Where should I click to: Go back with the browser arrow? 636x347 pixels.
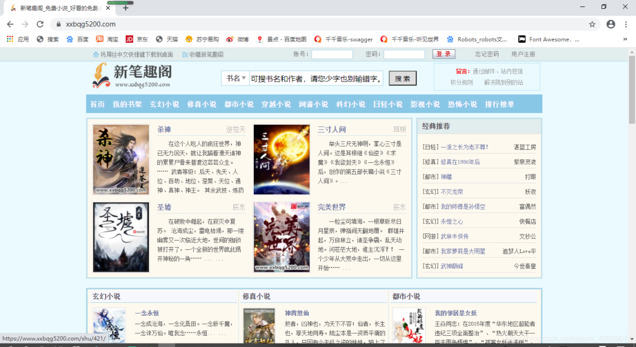10,24
